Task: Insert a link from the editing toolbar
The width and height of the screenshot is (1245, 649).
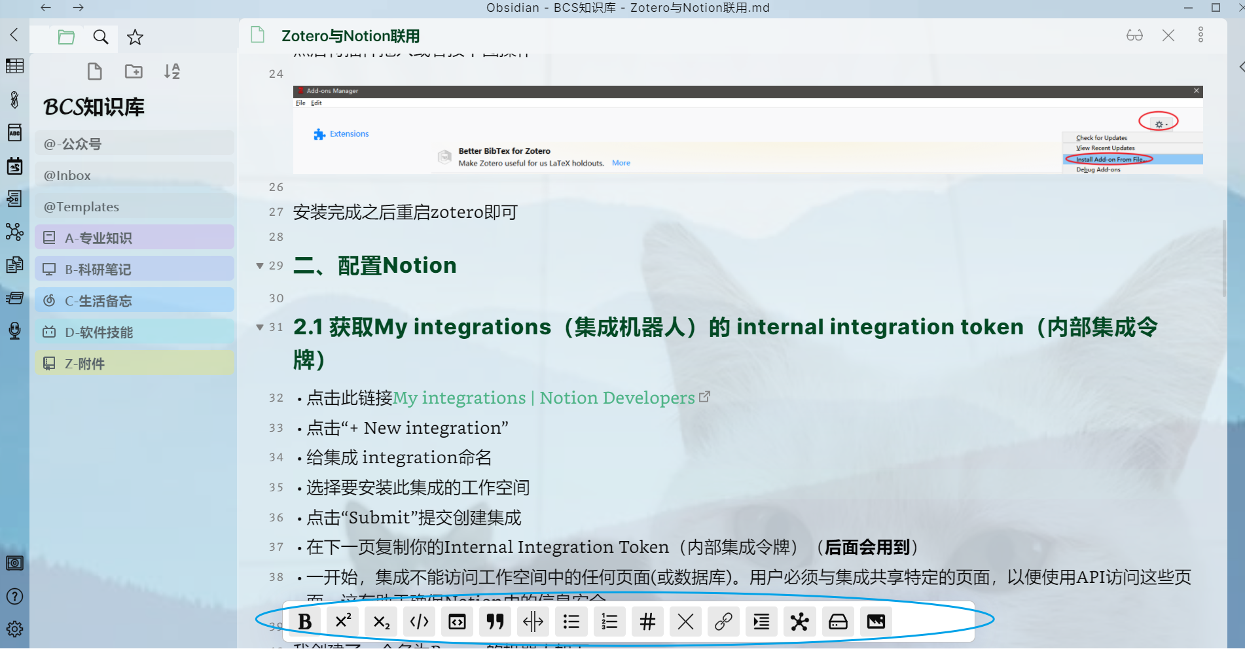Action: tap(723, 622)
